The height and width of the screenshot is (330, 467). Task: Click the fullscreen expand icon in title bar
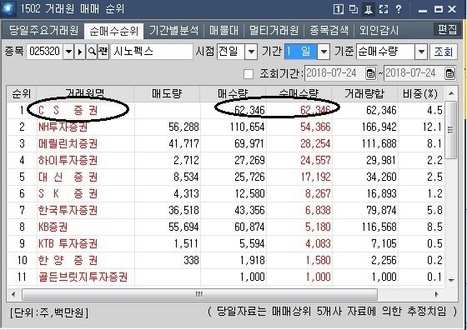point(384,9)
